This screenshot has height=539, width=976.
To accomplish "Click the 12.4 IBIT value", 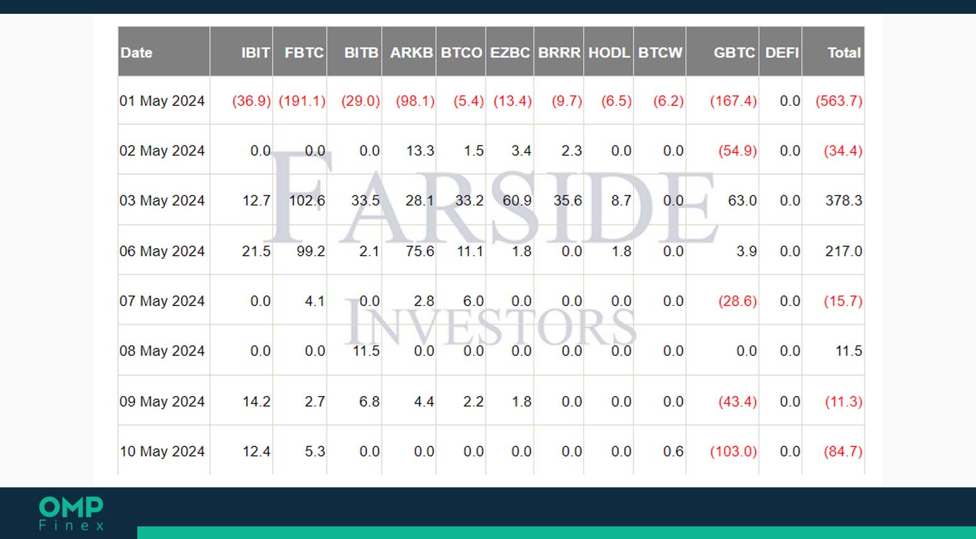I will 256,451.
